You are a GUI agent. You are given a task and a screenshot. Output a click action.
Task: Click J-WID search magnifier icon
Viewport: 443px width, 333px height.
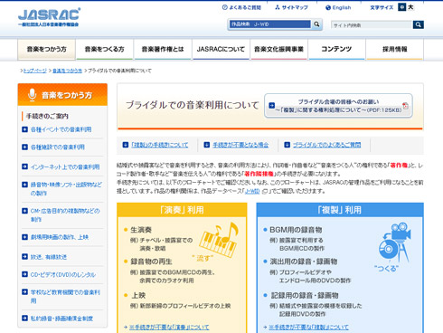[x=316, y=24]
